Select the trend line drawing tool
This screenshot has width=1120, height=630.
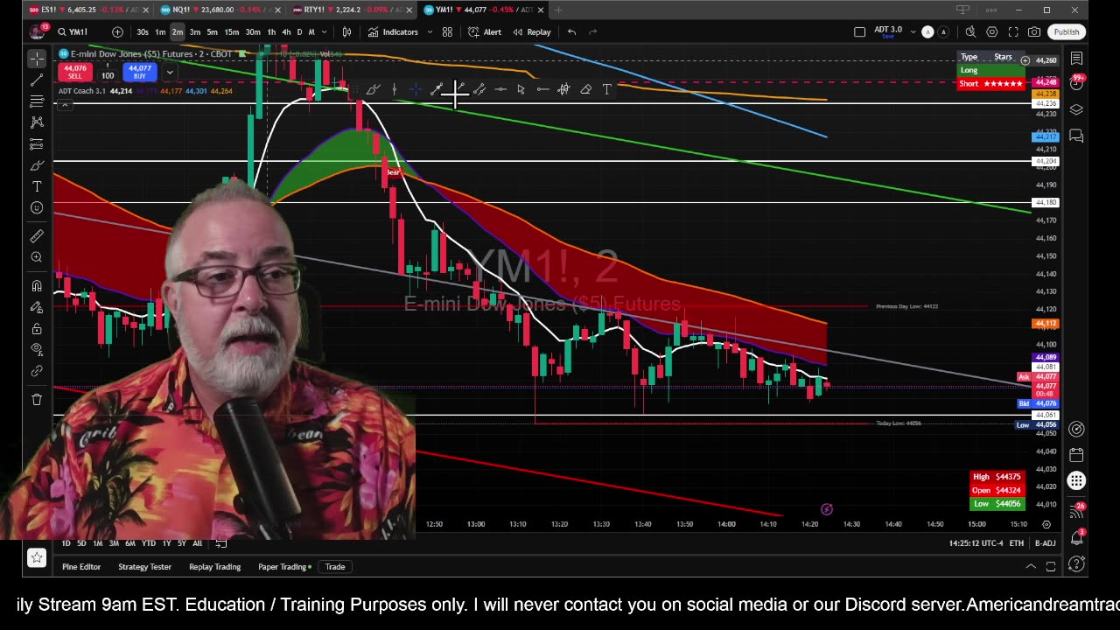tap(37, 80)
